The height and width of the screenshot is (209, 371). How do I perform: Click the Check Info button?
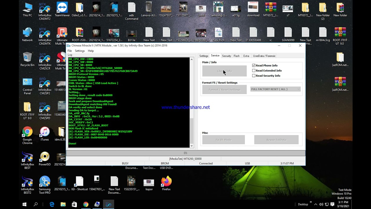pyautogui.click(x=224, y=71)
